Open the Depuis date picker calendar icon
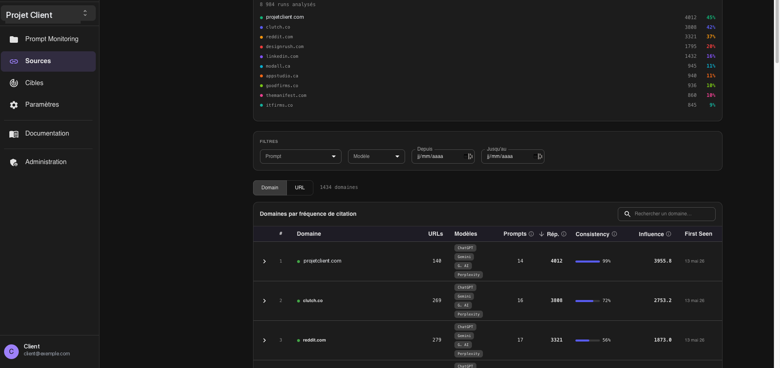 pos(468,156)
